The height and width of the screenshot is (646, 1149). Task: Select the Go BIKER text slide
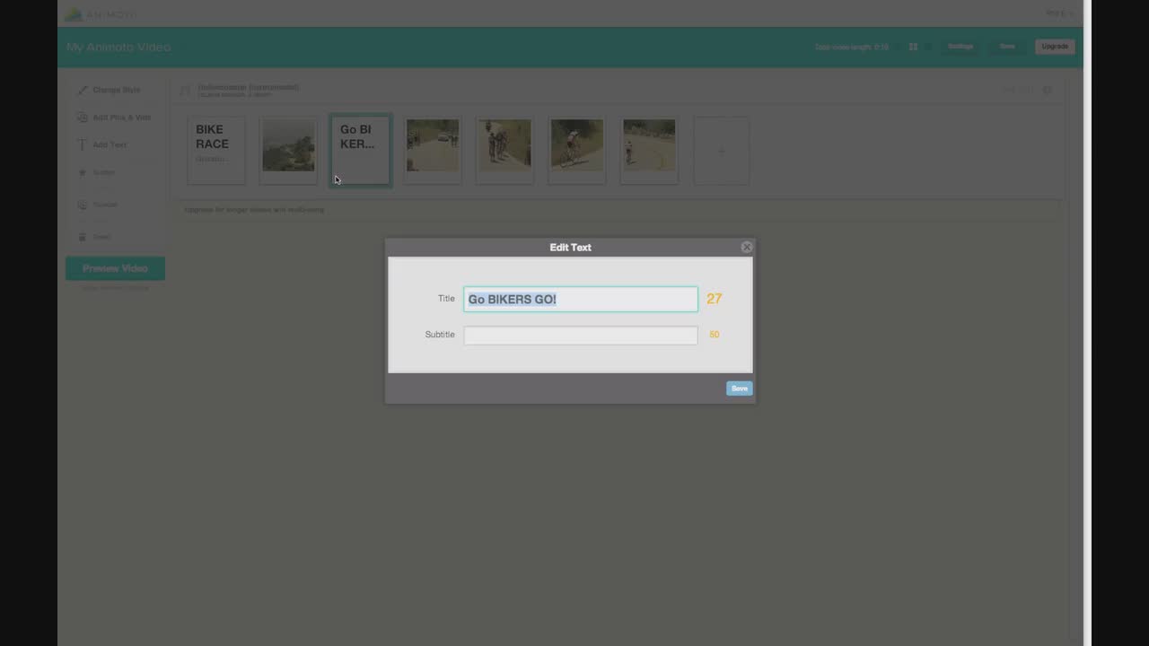click(x=360, y=151)
